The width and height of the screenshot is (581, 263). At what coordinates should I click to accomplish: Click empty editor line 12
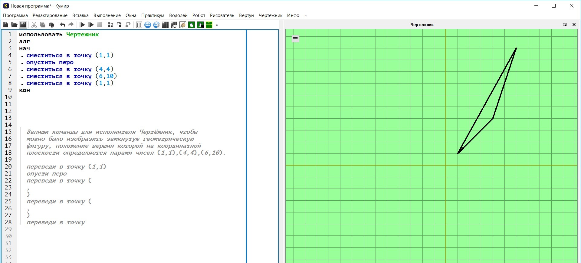[132, 111]
